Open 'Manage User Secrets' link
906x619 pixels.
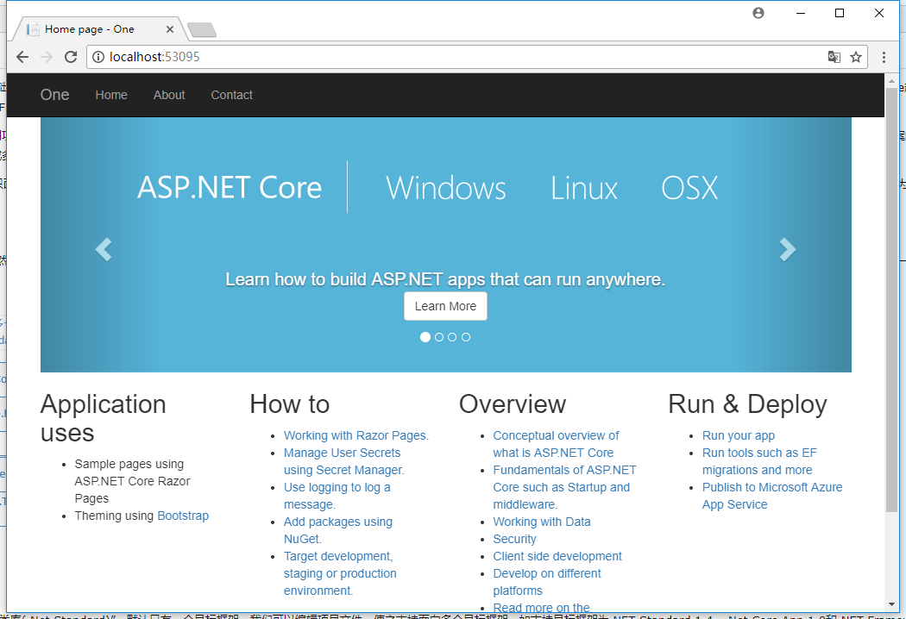(343, 461)
